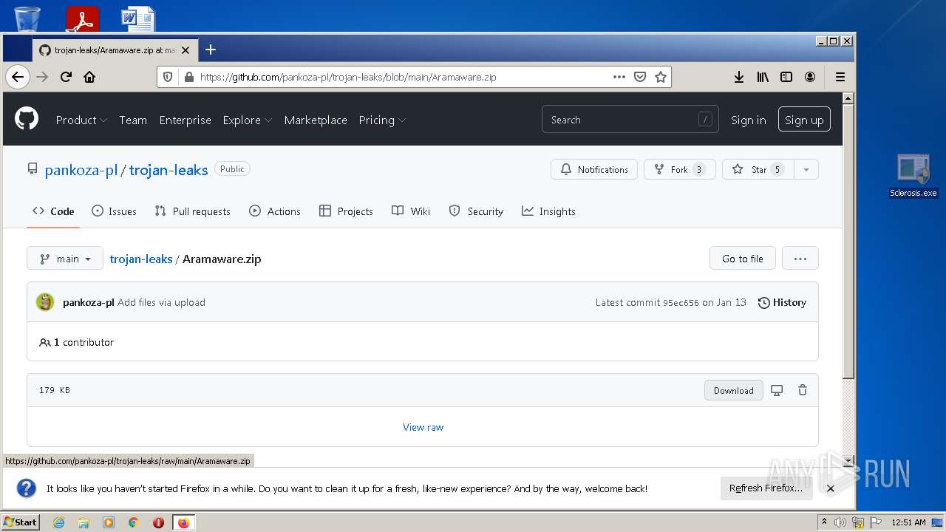Click the Sign in link
This screenshot has width=946, height=532.
point(748,120)
